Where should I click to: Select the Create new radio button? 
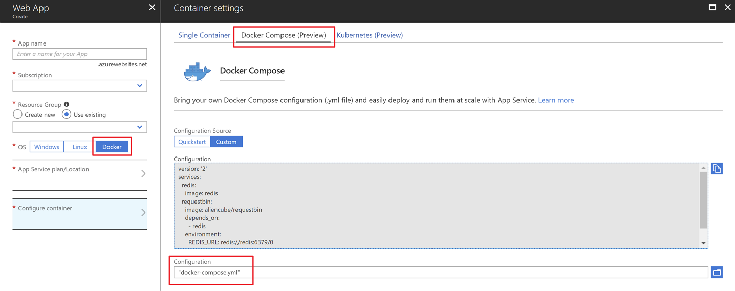(17, 114)
